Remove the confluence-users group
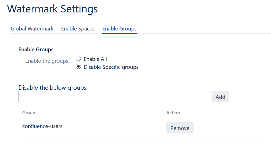Viewport: 271px width, 143px height. pos(180,128)
